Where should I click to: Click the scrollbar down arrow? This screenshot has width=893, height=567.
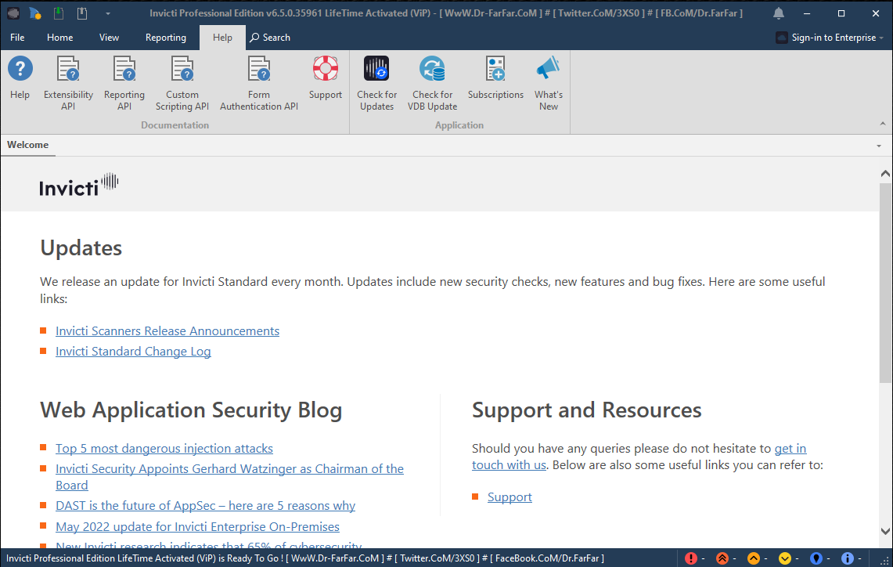(885, 531)
